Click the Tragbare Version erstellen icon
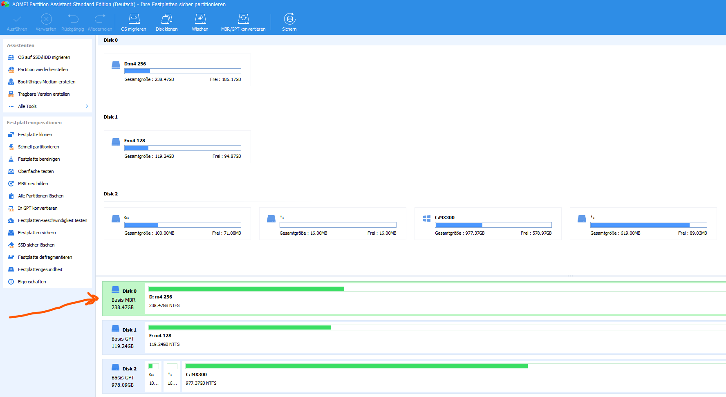This screenshot has width=726, height=397. (11, 94)
